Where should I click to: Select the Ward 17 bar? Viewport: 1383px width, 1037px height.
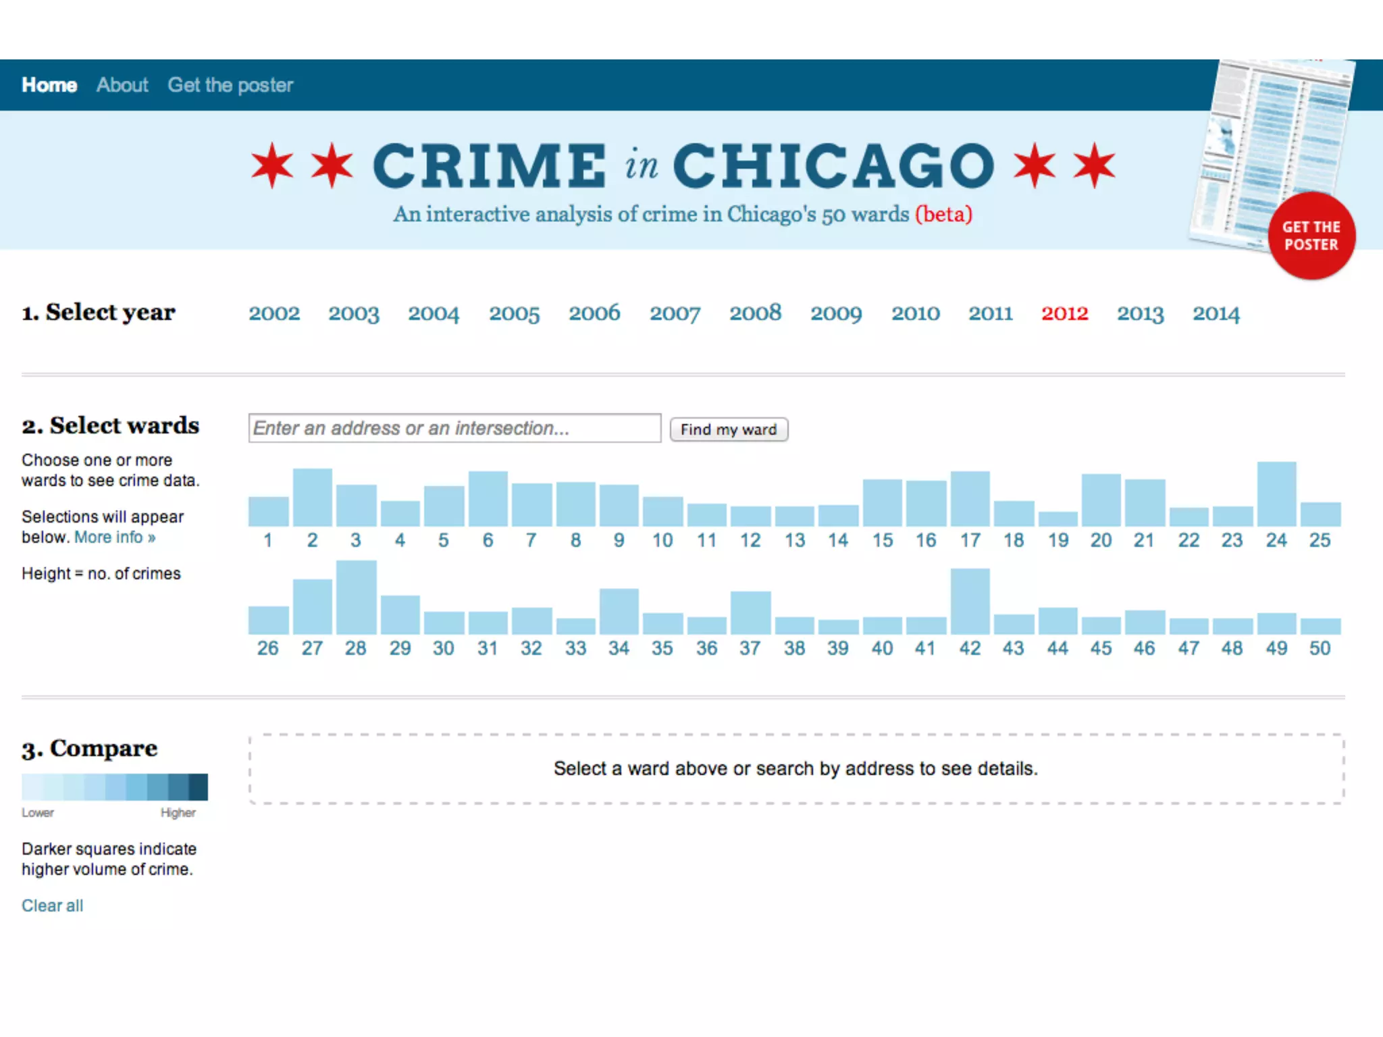970,499
